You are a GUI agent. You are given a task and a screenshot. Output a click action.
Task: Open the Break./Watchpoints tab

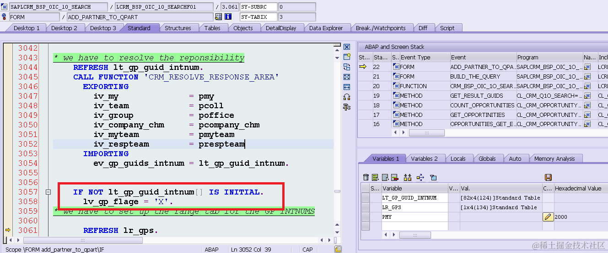pyautogui.click(x=381, y=28)
